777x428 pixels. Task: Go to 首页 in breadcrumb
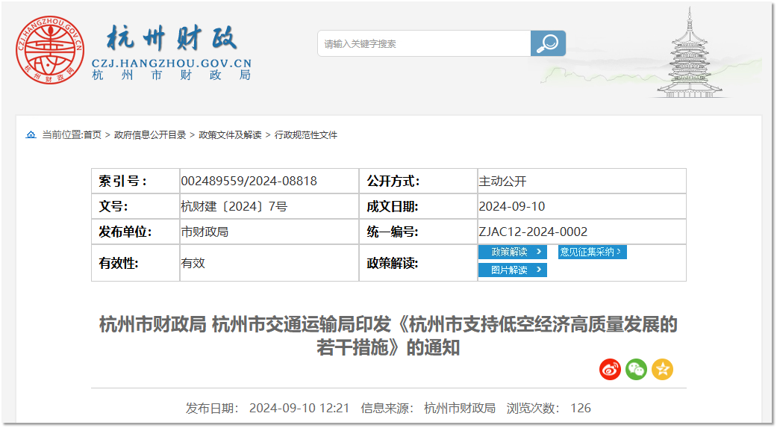92,135
